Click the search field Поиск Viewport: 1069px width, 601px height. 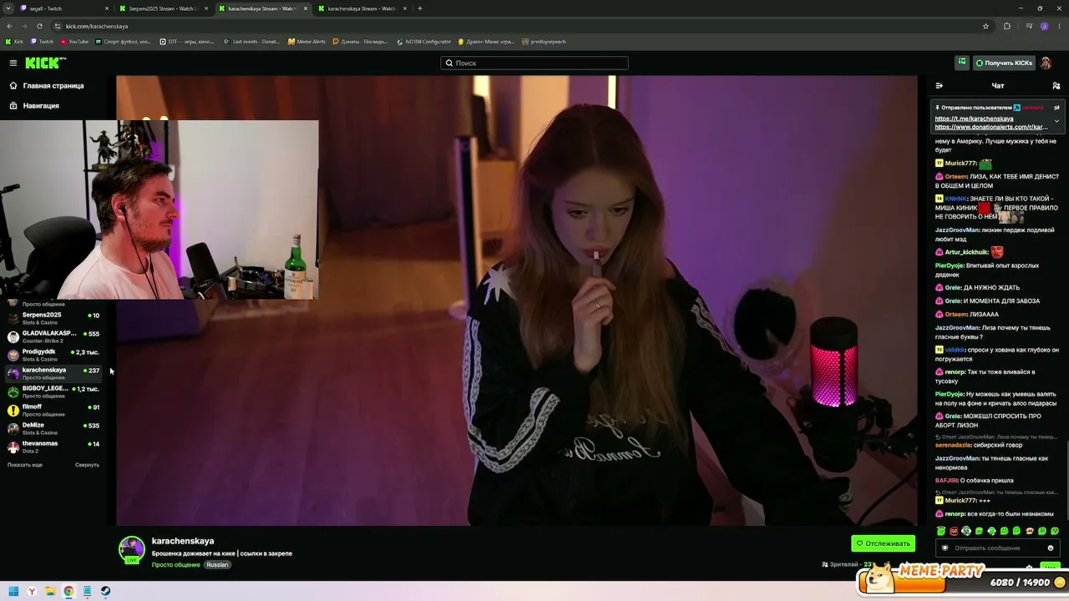(x=534, y=63)
